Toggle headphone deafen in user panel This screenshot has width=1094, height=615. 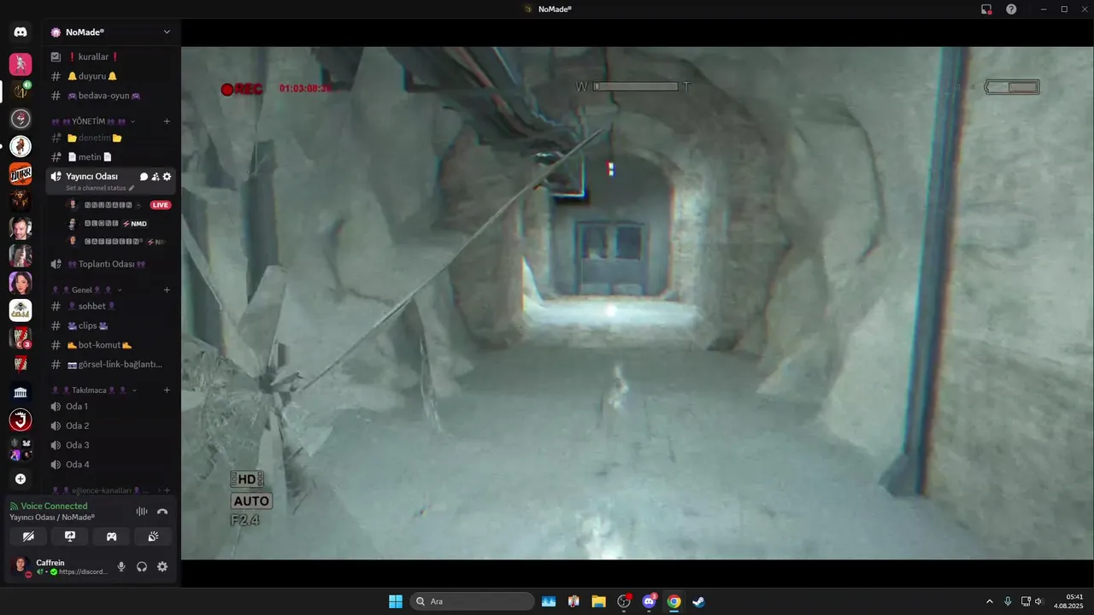[x=142, y=566]
